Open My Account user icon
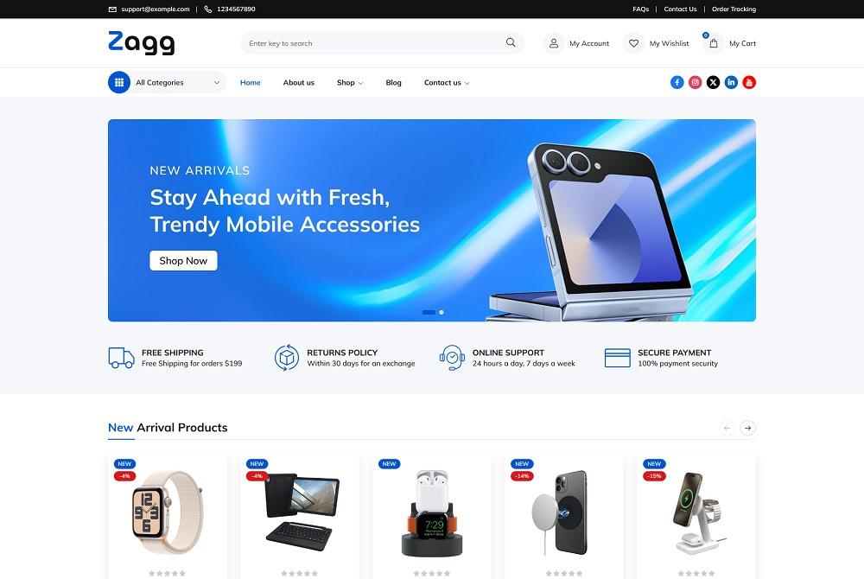 (x=554, y=43)
